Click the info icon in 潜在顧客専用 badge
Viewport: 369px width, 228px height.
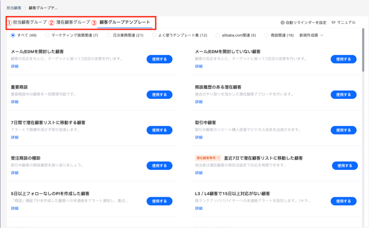[218, 158]
